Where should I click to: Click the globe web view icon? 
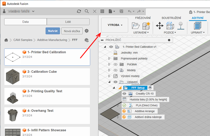(x=87, y=40)
